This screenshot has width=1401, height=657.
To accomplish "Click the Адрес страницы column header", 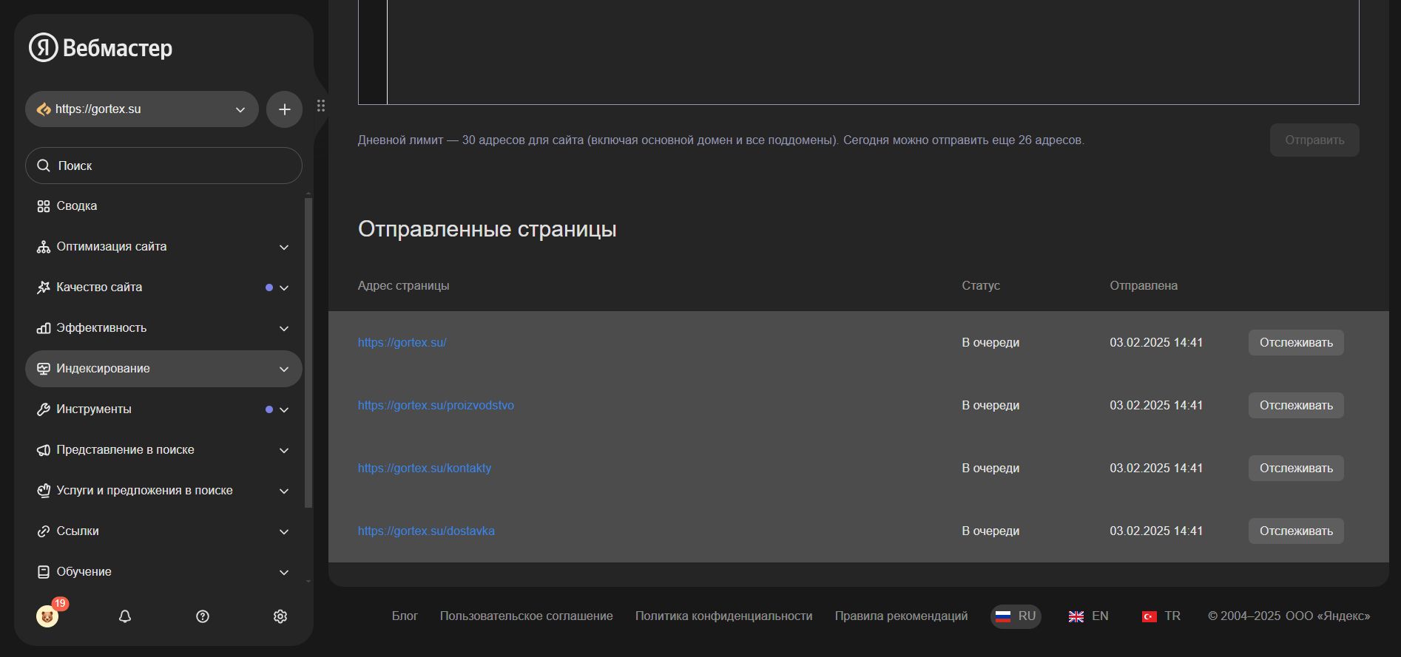I will (403, 285).
